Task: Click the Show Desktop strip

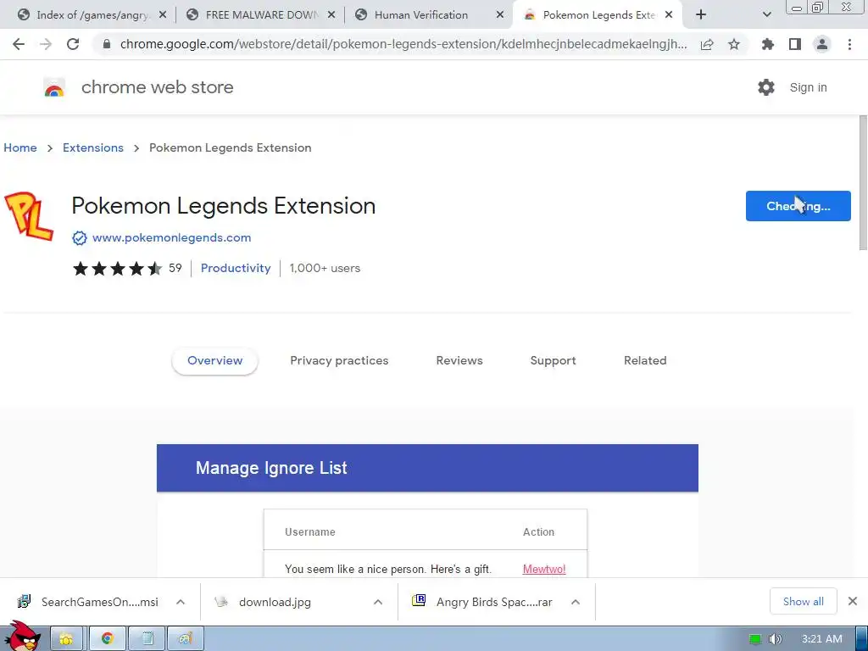Action: point(862,639)
